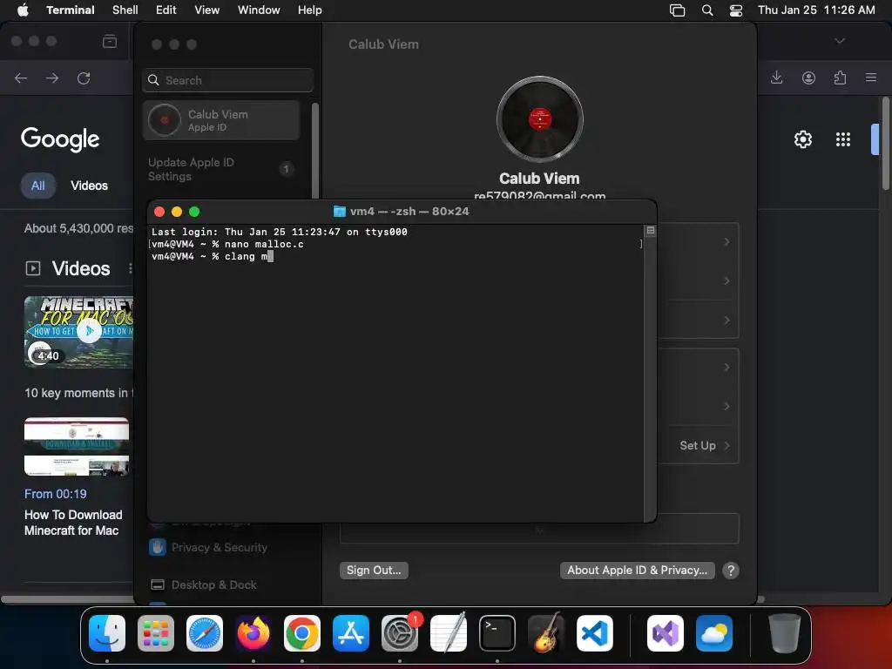This screenshot has height=669, width=892.
Task: Launch Firefox from the dock
Action: (253, 633)
